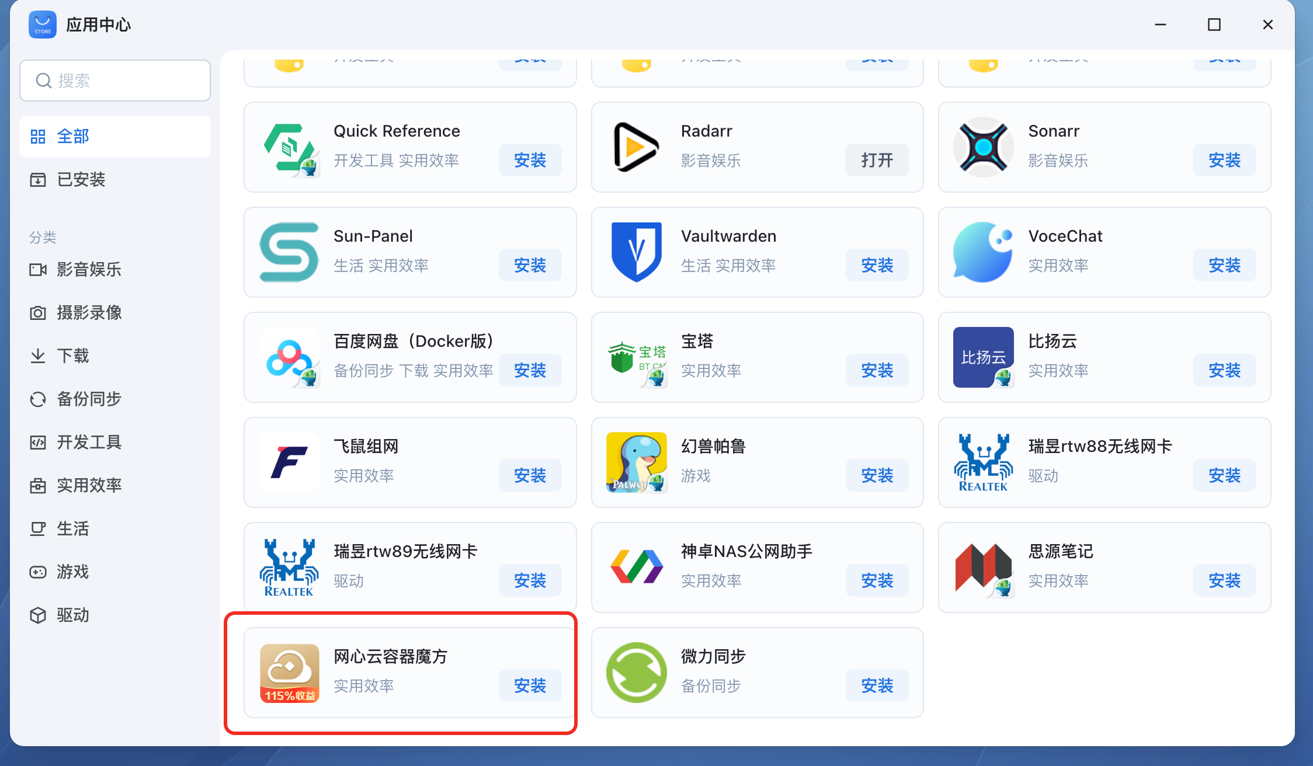The image size is (1313, 766).
Task: Install VoceChat
Action: tap(1224, 265)
